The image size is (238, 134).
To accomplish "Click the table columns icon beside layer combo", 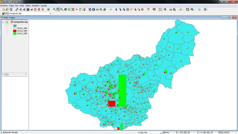I will (7, 13).
